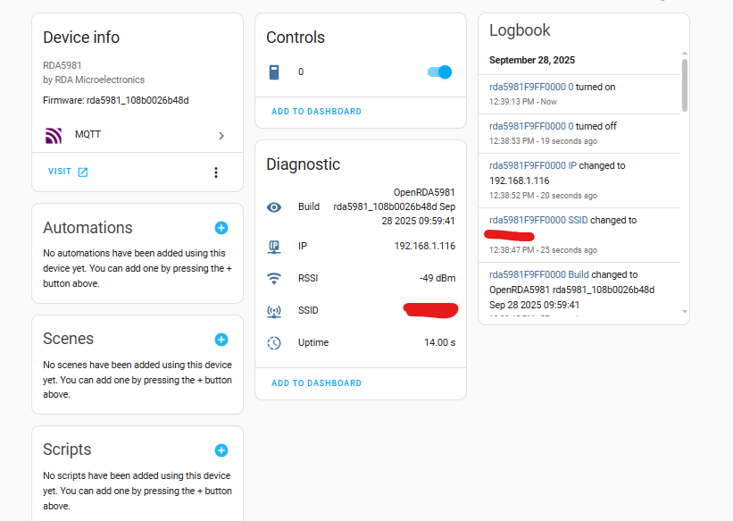Add a new automation with plus icon
The height and width of the screenshot is (521, 733).
(221, 229)
